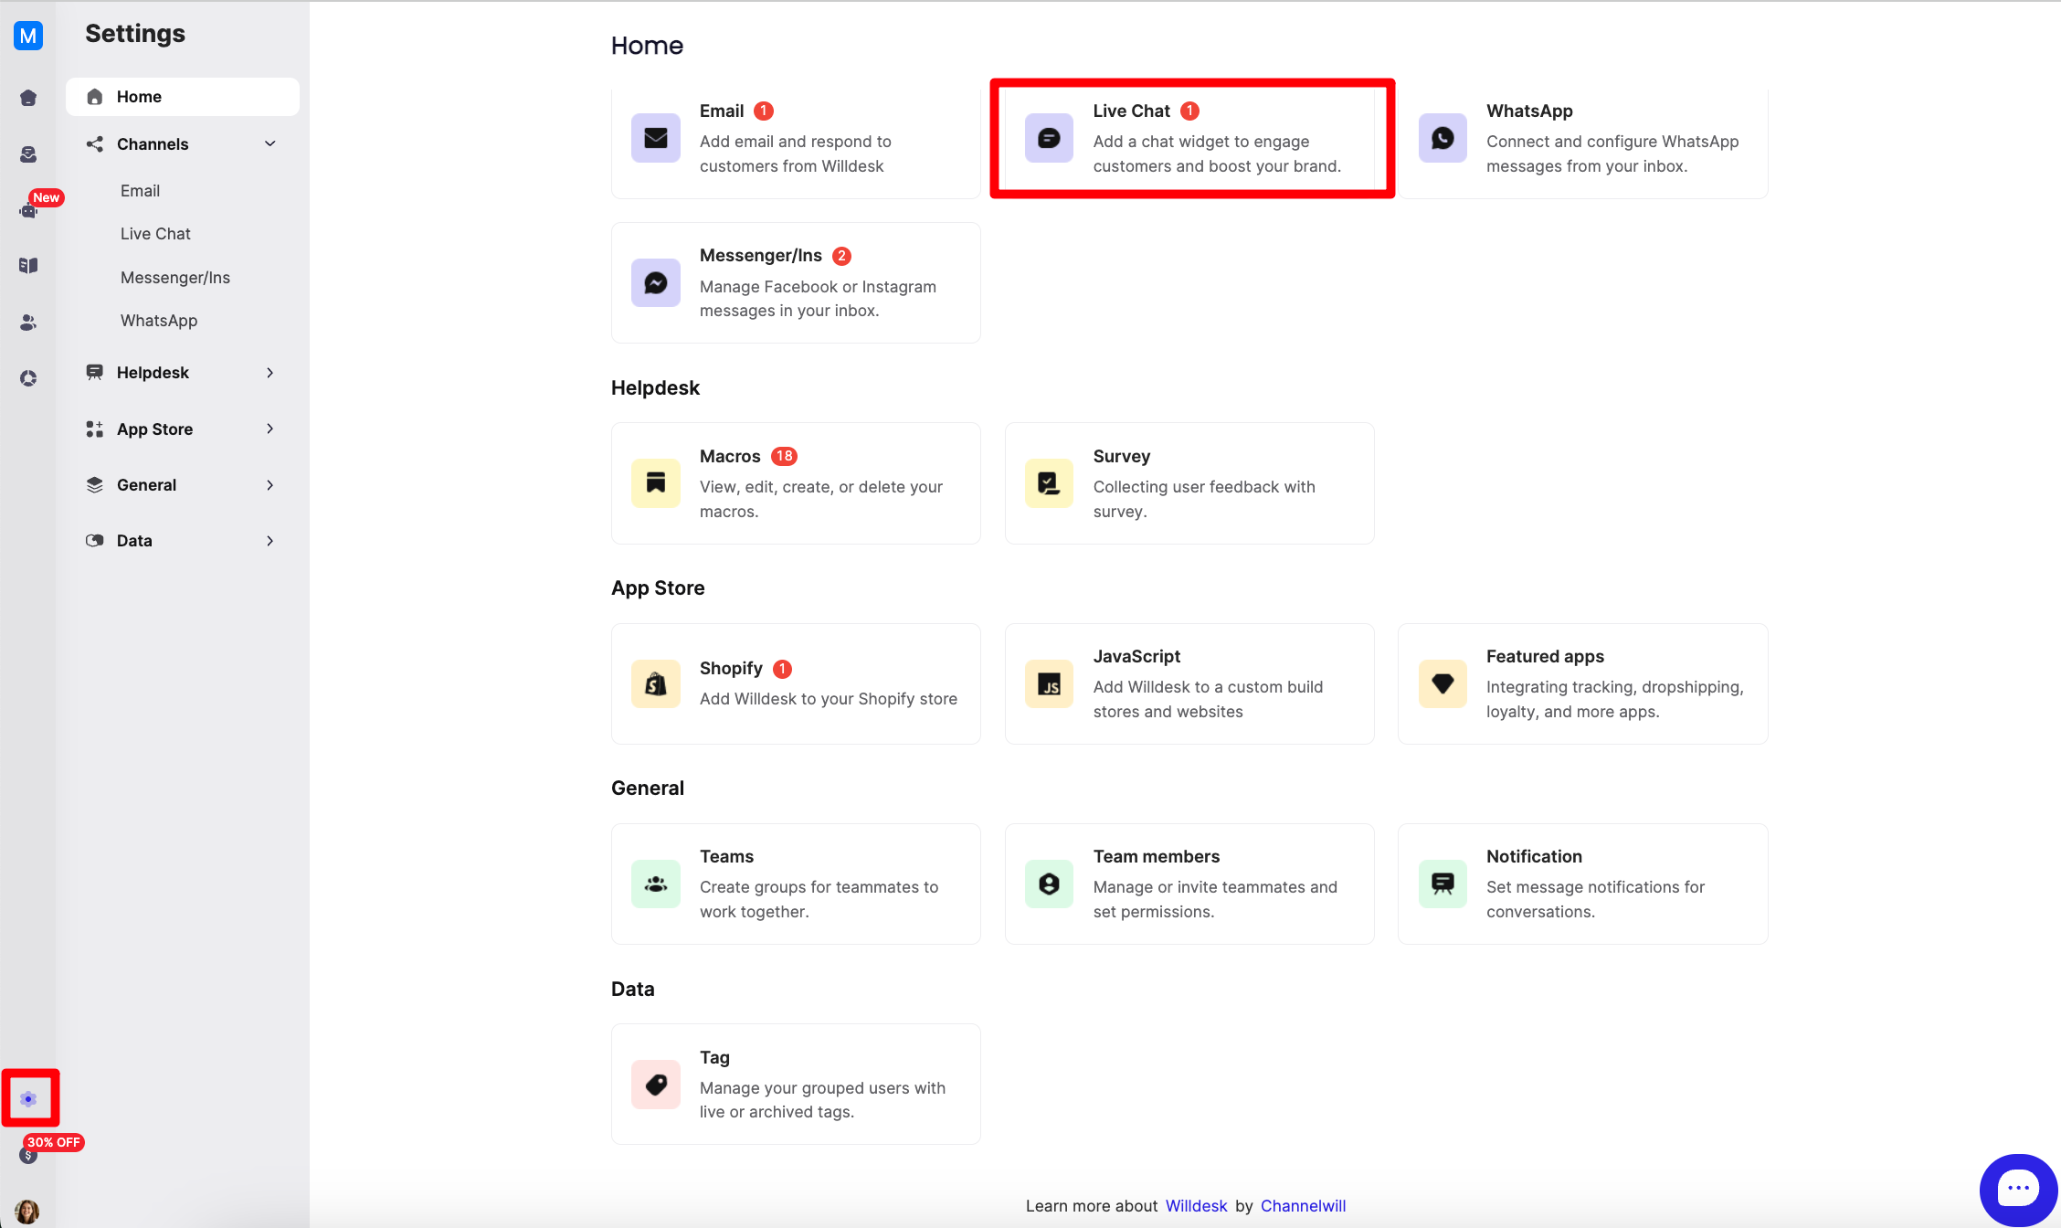Collapse the Channels section chevron
This screenshot has width=2061, height=1228.
(270, 143)
